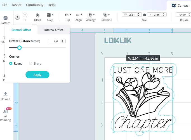Click the Rotate value field

point(183,15)
